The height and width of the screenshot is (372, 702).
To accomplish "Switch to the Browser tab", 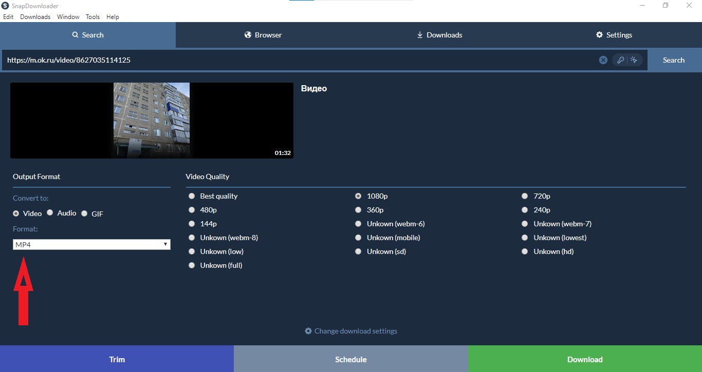I will point(263,35).
